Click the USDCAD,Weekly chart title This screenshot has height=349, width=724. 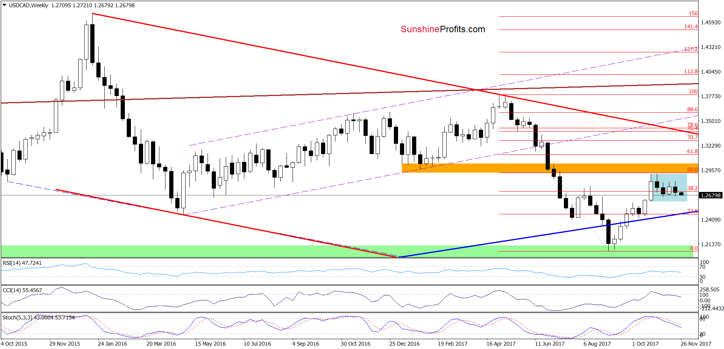pos(28,5)
